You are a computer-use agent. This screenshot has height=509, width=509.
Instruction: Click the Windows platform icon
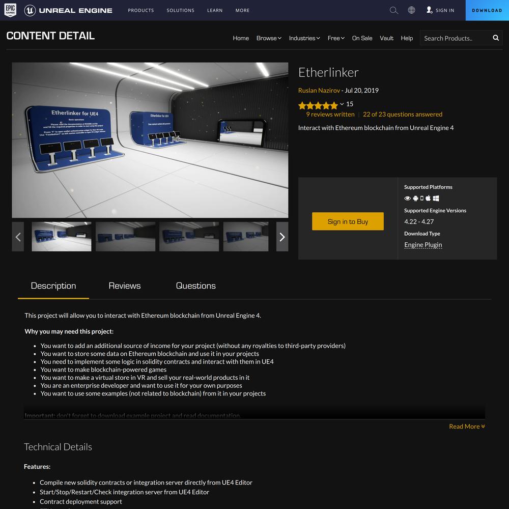click(436, 198)
